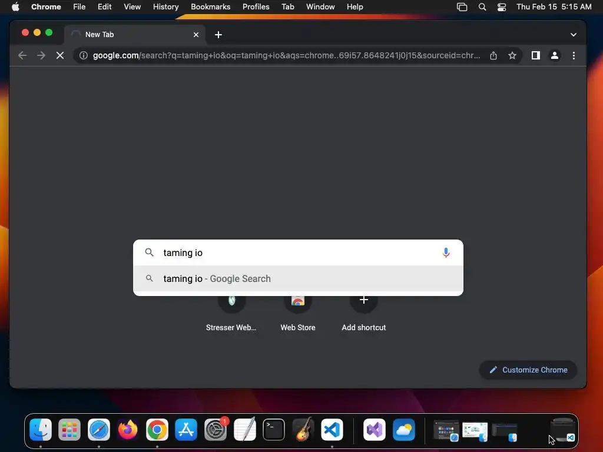Viewport: 603px width, 452px height.
Task: Open Control Center in menu bar
Action: (x=502, y=6)
